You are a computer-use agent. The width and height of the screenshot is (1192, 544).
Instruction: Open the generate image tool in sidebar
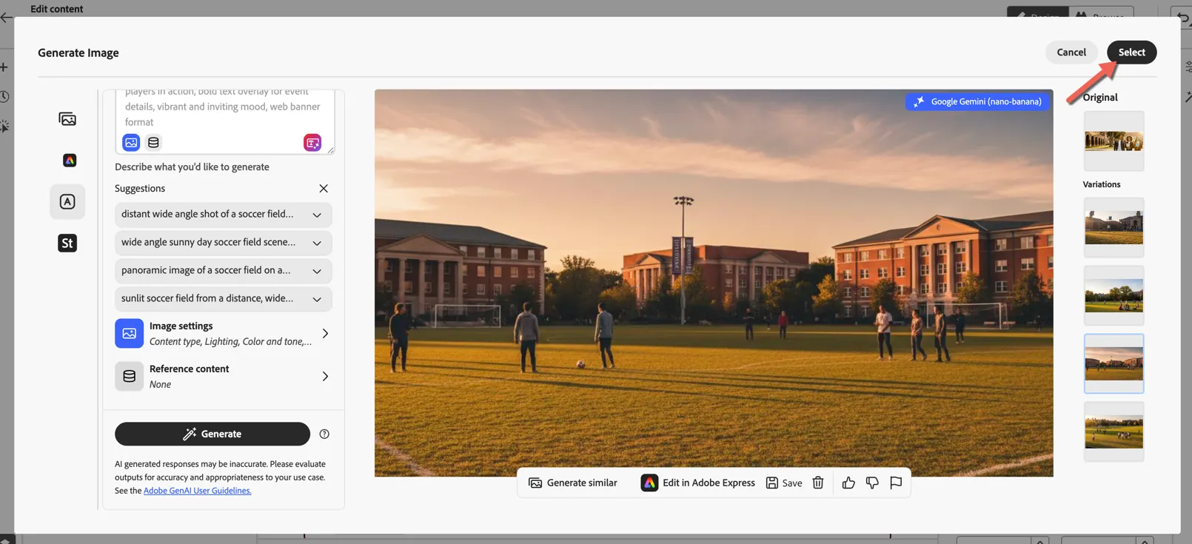click(67, 119)
